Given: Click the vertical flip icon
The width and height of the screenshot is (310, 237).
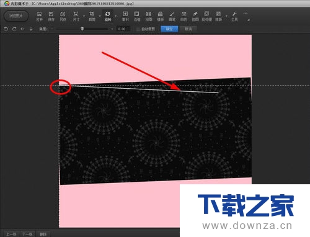Looking at the screenshot, I should click(x=31, y=29).
